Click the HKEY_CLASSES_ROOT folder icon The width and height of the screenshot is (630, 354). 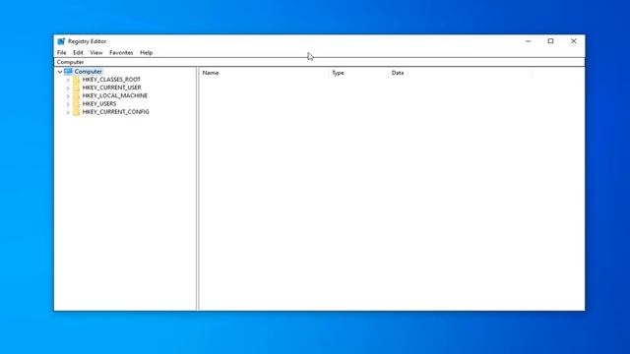[x=77, y=80]
